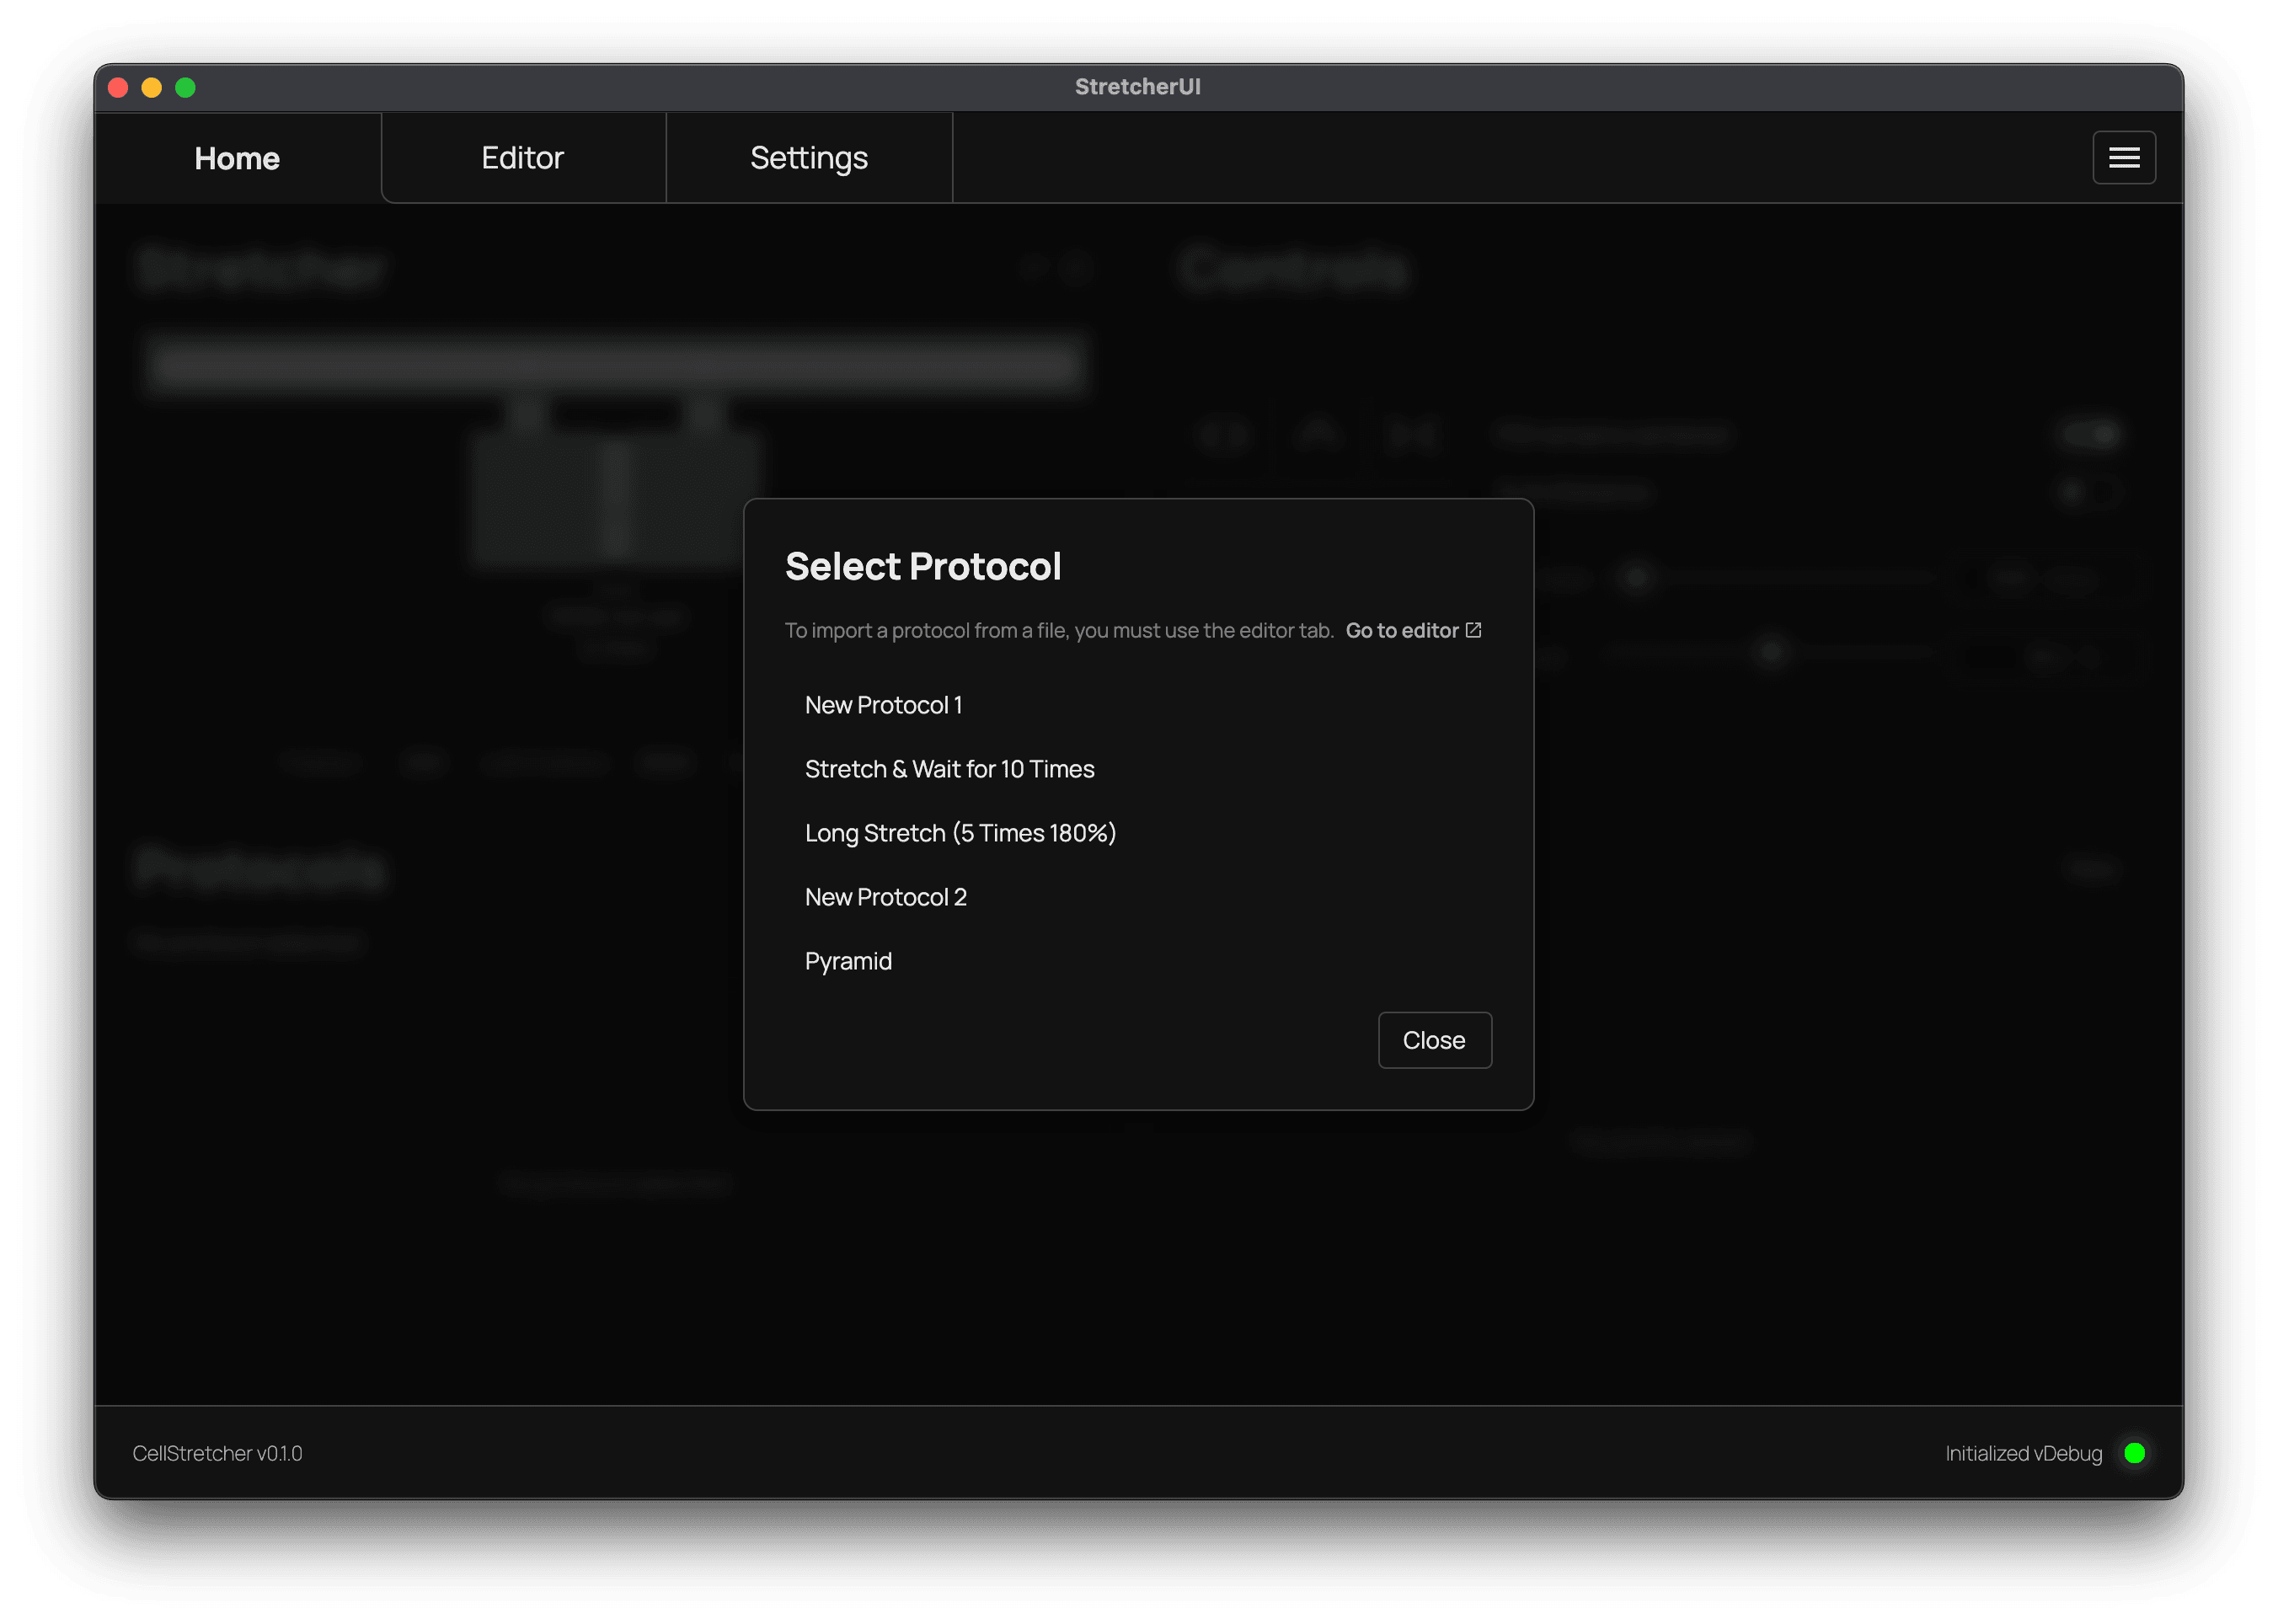Click the external link icon beside Go to editor
Viewport: 2278px width, 1624px height.
point(1473,630)
